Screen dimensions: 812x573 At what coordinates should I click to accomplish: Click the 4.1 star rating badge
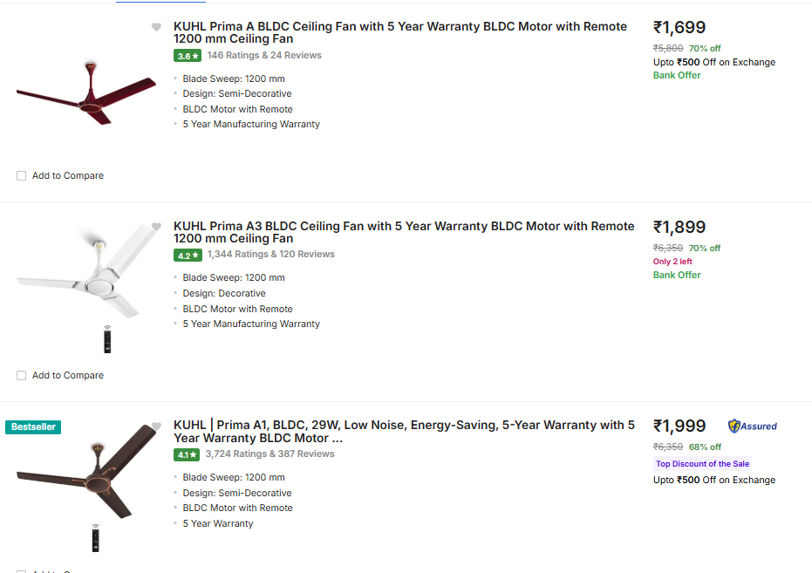point(188,454)
